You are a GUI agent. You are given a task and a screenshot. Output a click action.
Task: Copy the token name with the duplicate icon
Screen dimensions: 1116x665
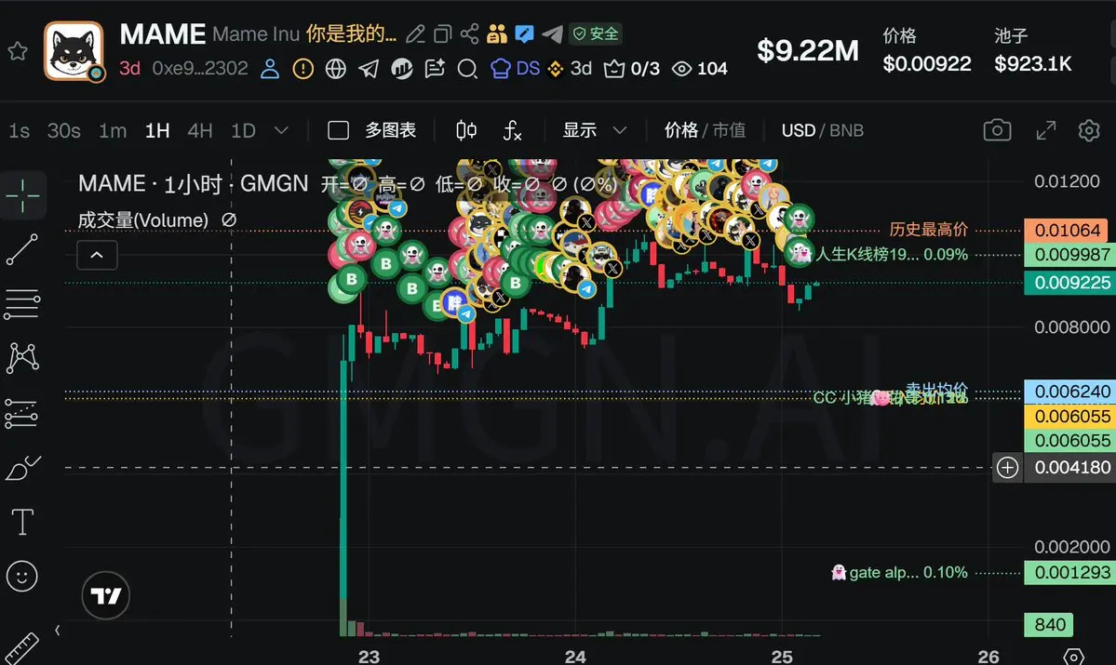443,33
